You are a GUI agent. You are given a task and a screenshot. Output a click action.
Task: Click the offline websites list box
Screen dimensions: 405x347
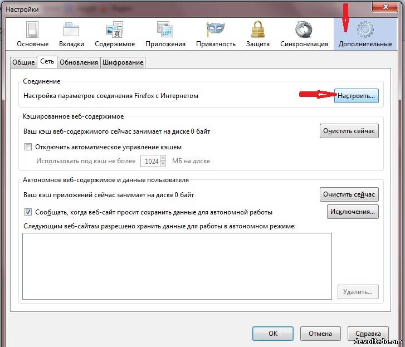tap(177, 266)
